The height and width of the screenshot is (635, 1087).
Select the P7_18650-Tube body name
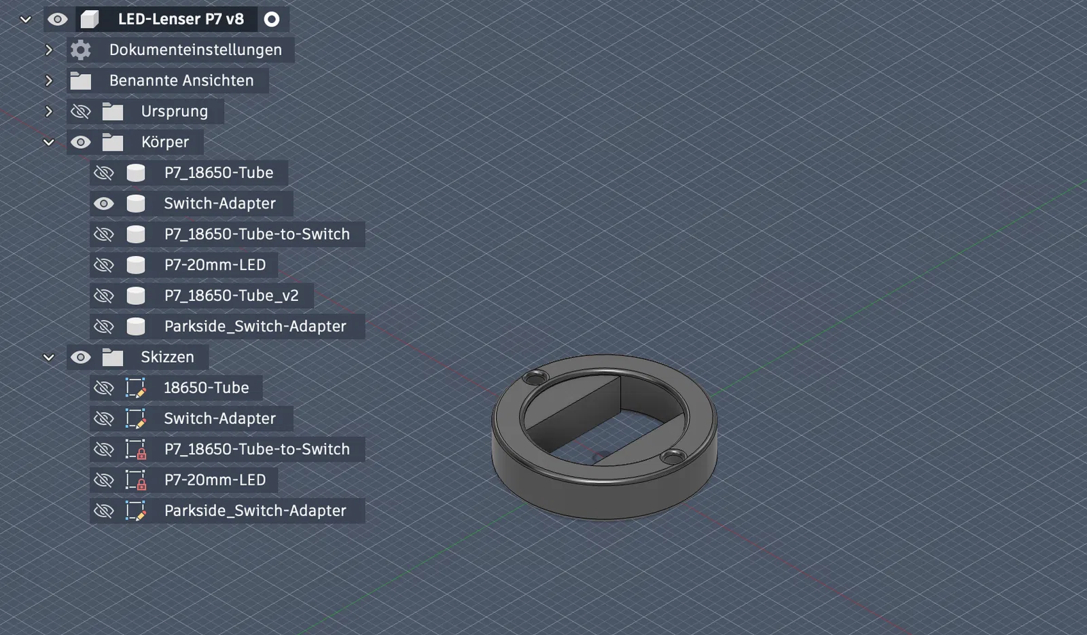[219, 173]
